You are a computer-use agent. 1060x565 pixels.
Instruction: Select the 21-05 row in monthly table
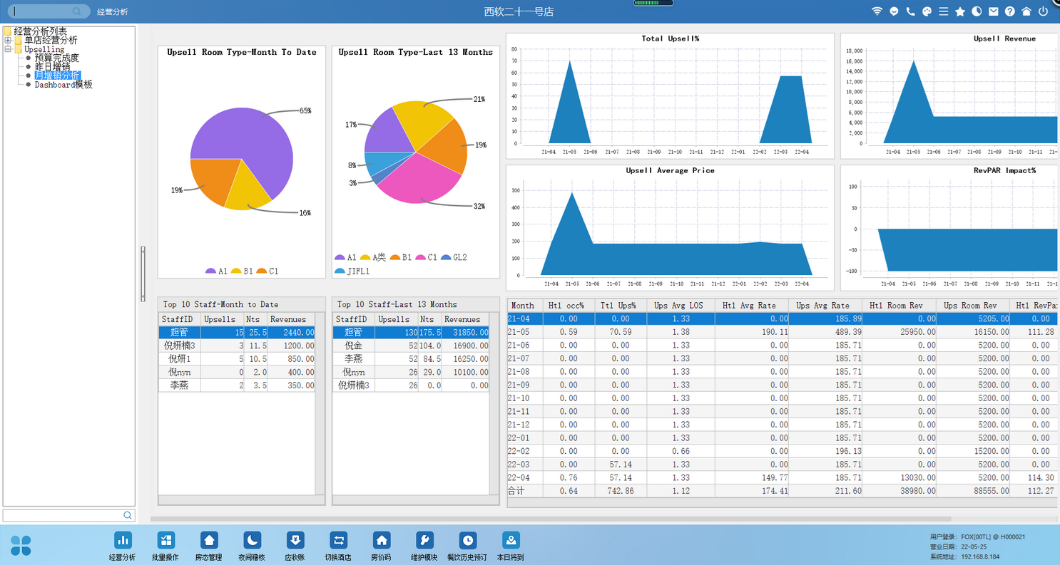pyautogui.click(x=783, y=332)
